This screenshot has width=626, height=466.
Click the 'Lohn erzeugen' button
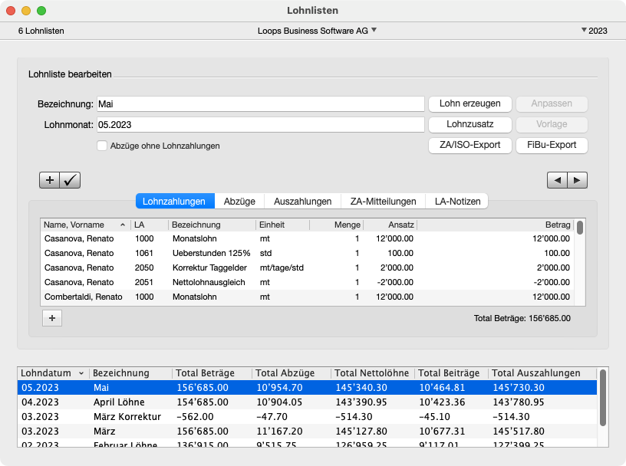[470, 103]
